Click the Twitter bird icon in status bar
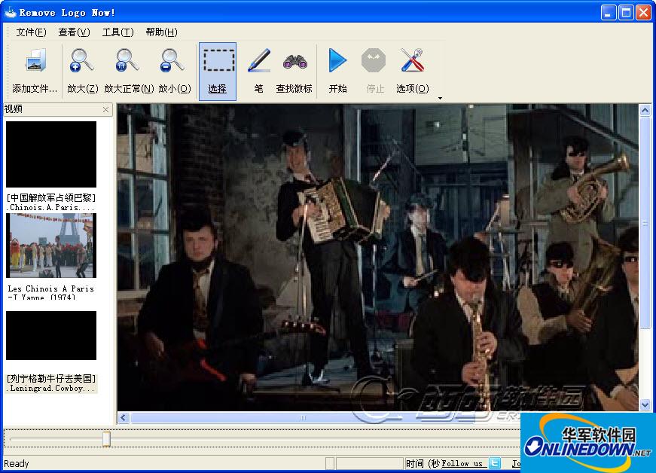The width and height of the screenshot is (656, 473). click(x=495, y=463)
